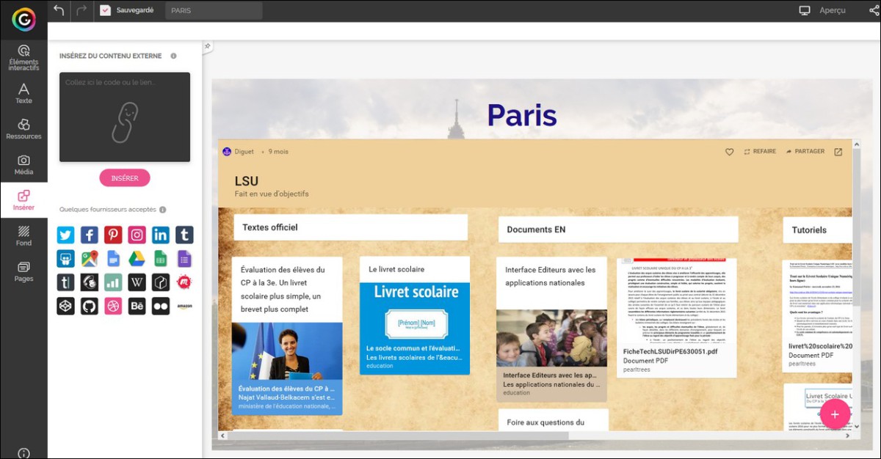Click the paste code or link field
Screen dimensions: 881x459
tap(125, 117)
